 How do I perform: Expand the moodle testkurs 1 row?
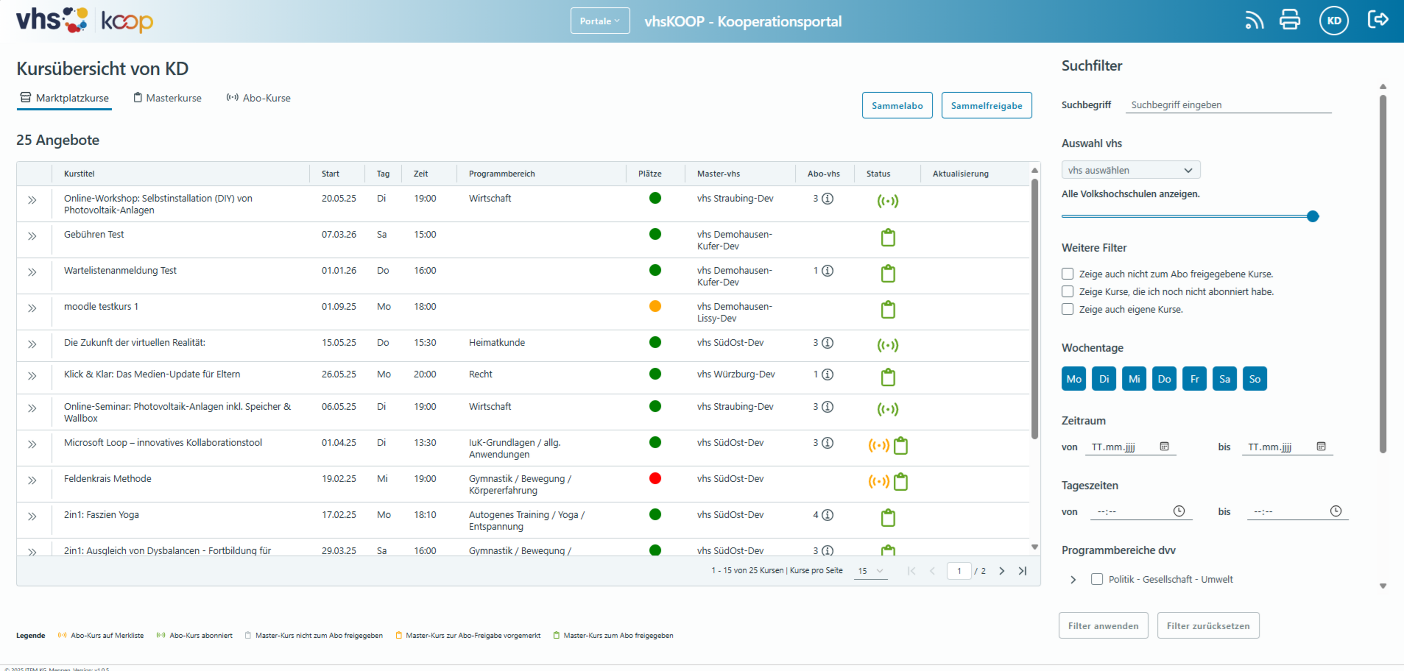pos(32,308)
